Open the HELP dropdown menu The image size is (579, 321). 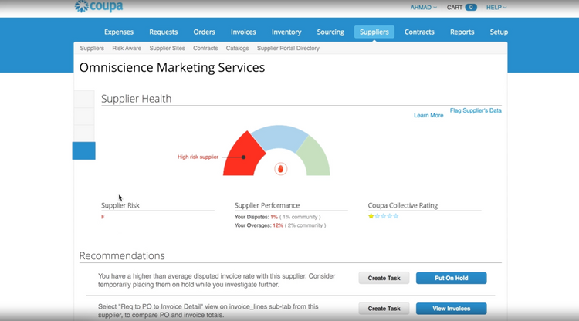tap(496, 8)
